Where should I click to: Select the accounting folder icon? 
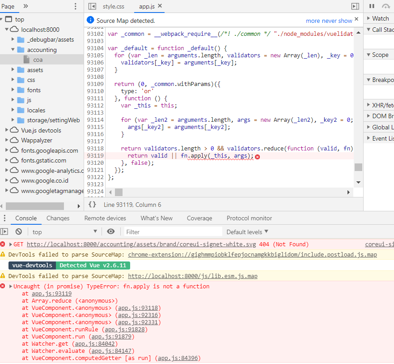(21, 50)
